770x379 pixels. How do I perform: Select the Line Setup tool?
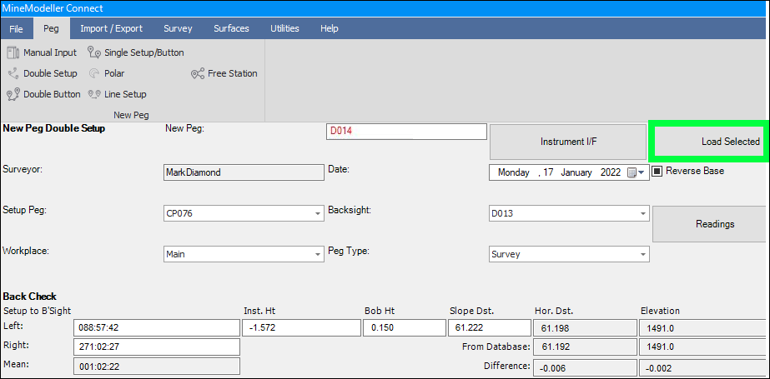click(94, 94)
